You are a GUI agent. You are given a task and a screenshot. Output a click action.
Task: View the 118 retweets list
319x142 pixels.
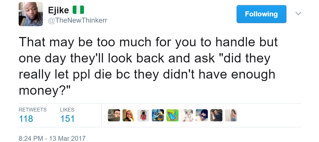(26, 119)
